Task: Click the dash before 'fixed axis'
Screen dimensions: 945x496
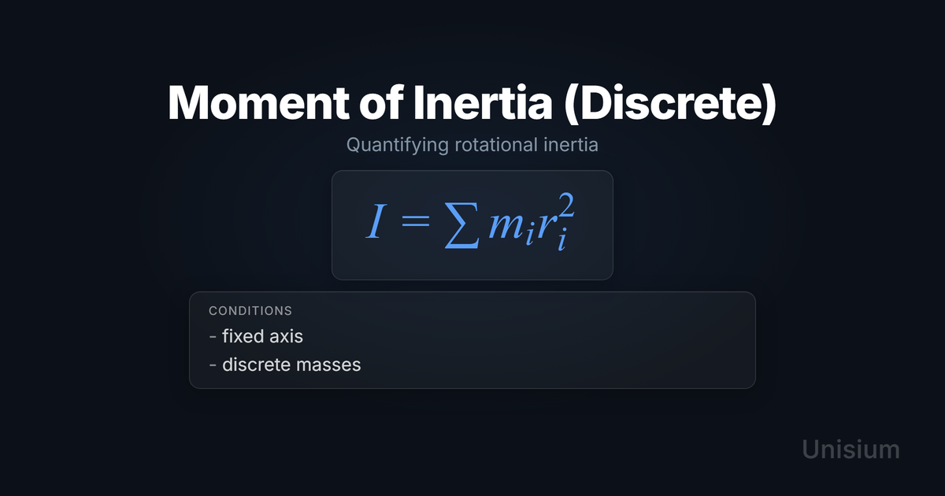Action: coord(213,337)
